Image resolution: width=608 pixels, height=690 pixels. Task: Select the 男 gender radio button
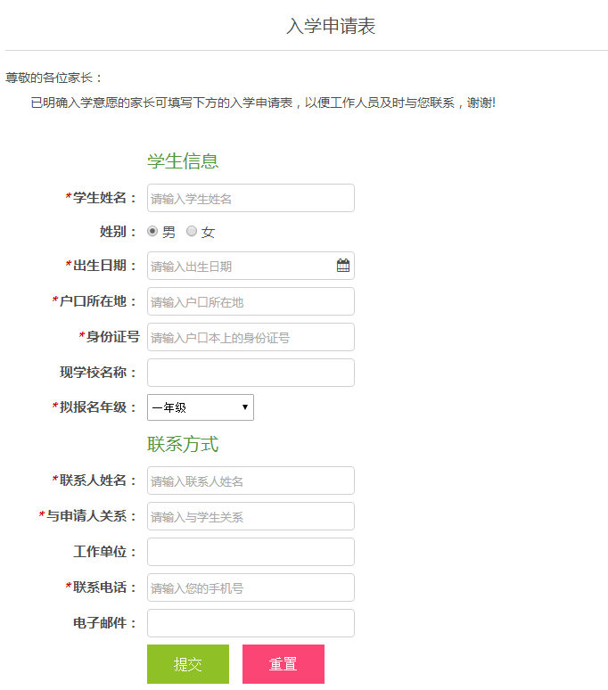pos(152,231)
